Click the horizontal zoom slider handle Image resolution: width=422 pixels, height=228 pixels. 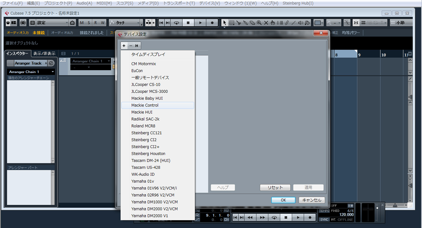tap(395, 205)
